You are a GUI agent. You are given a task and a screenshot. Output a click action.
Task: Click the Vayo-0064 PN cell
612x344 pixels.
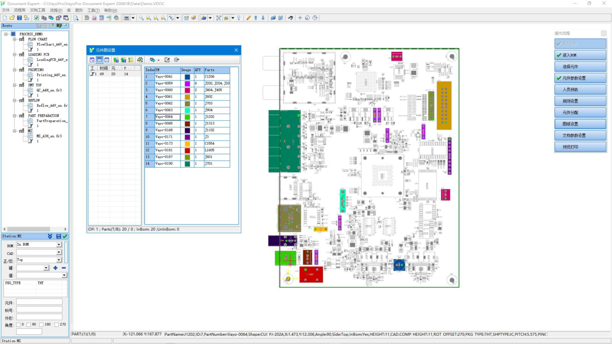point(167,117)
